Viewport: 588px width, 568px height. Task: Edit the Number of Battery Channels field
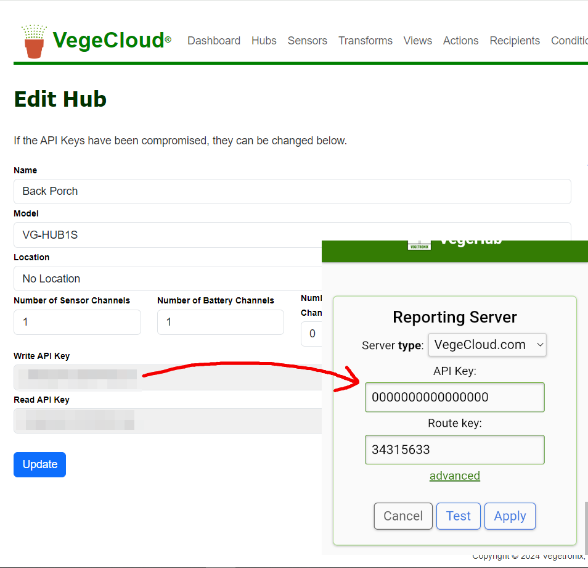point(221,322)
